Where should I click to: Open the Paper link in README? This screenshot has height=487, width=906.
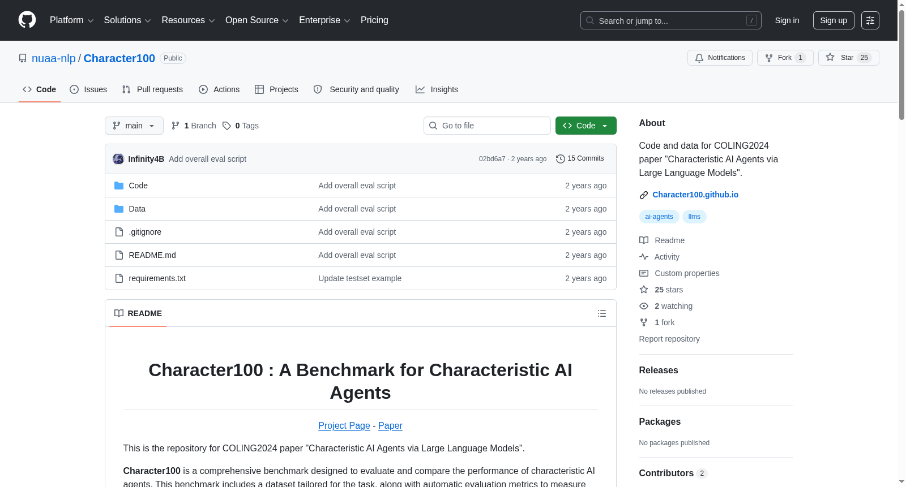click(x=390, y=425)
